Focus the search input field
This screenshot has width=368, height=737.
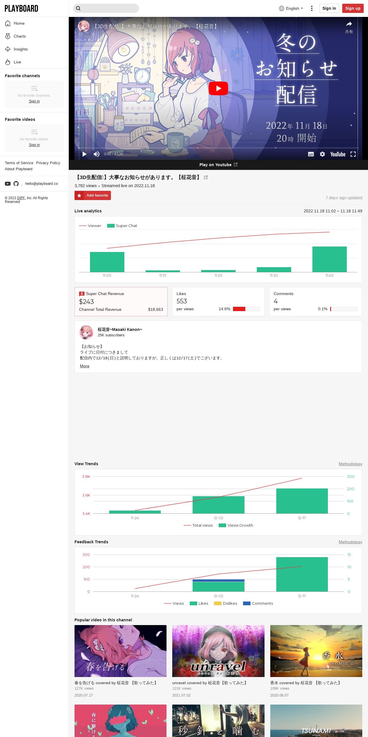[x=106, y=8]
